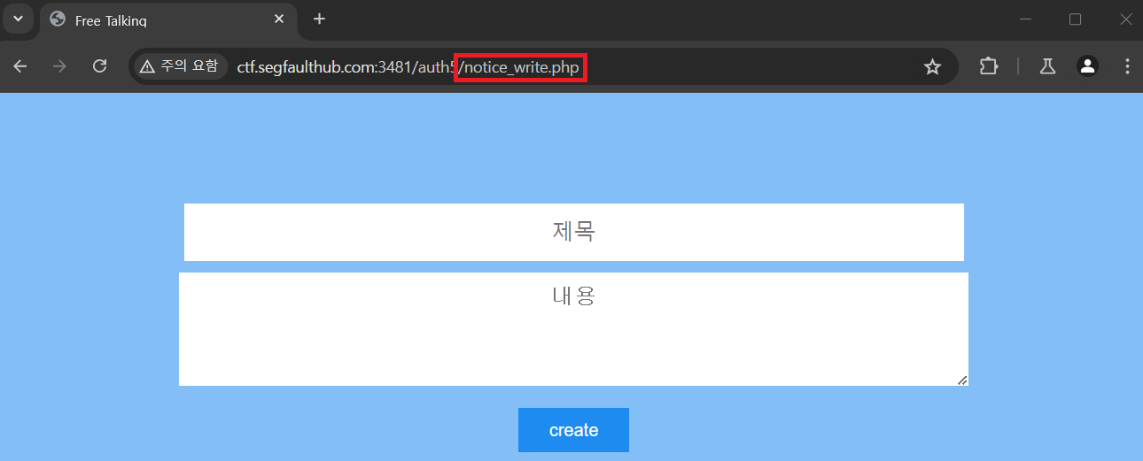Screen dimensions: 1143x461
Task: Grab the textarea resize handle
Action: pyautogui.click(x=962, y=380)
